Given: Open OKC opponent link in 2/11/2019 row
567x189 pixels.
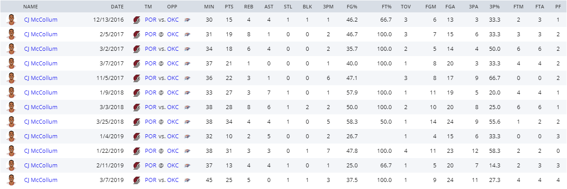Looking at the screenshot, I should (x=173, y=166).
